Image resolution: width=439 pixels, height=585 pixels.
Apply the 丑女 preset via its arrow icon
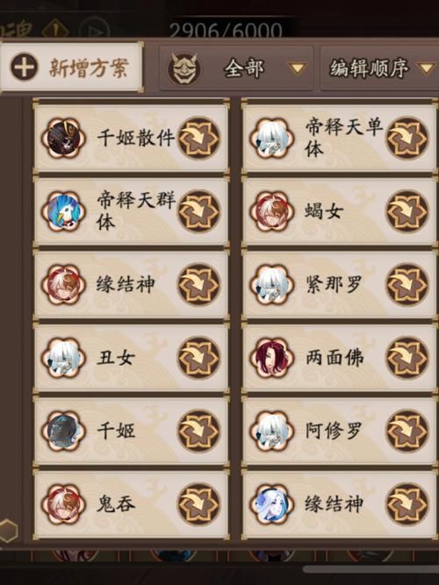point(198,358)
